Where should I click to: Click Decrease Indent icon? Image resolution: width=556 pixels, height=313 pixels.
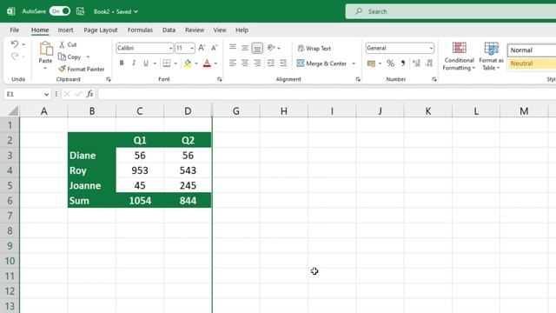point(271,63)
